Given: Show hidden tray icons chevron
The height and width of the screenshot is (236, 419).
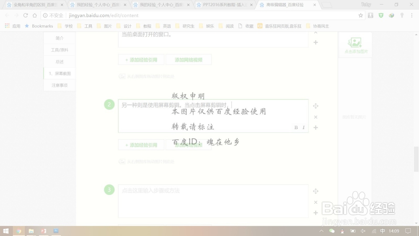Looking at the screenshot, I should pos(321,231).
